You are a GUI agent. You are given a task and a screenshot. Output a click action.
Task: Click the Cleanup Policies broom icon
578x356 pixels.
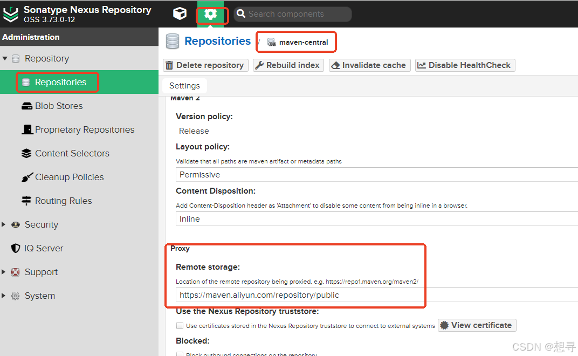coord(27,177)
